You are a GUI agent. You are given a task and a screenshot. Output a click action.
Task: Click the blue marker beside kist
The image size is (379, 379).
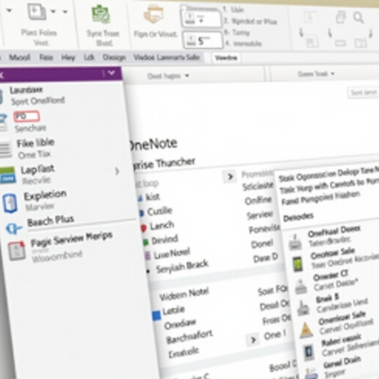pyautogui.click(x=140, y=199)
